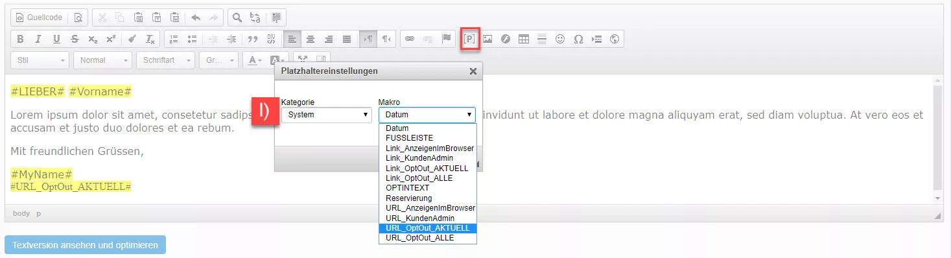Open the document preview icon

pos(78,18)
